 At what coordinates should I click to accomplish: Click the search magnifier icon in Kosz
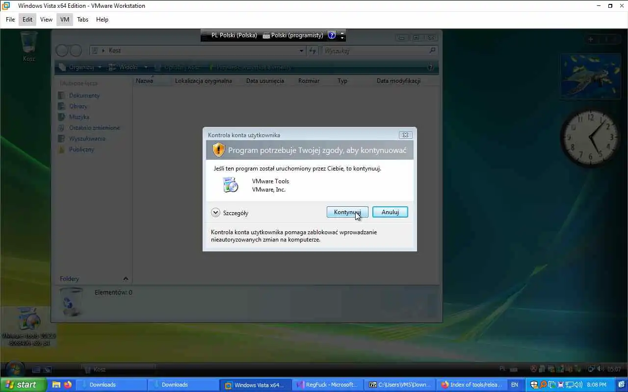[x=432, y=50]
